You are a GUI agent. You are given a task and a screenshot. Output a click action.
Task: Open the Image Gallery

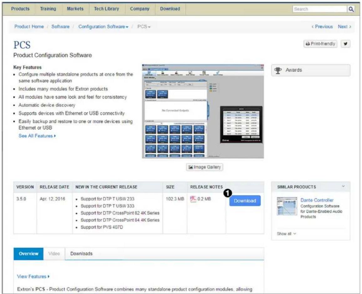(x=205, y=167)
